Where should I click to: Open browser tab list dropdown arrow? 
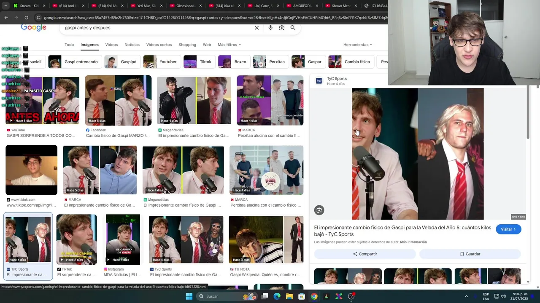(6, 6)
